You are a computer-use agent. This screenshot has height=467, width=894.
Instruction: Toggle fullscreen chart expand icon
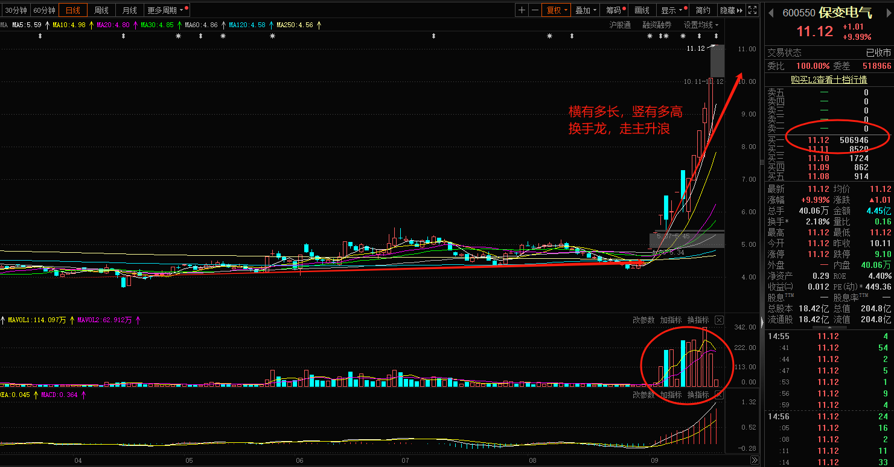click(x=752, y=10)
